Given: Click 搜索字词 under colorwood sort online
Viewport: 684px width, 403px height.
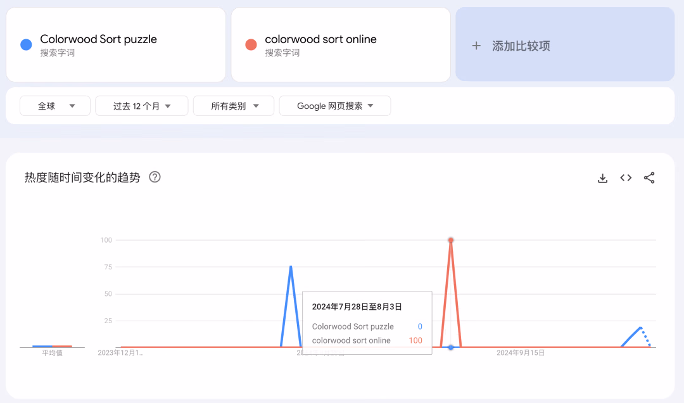Looking at the screenshot, I should click(282, 53).
